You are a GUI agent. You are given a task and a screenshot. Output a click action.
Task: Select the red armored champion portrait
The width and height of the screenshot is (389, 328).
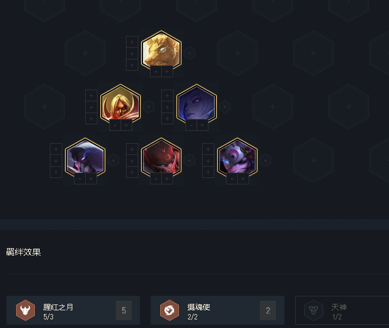pos(161,158)
